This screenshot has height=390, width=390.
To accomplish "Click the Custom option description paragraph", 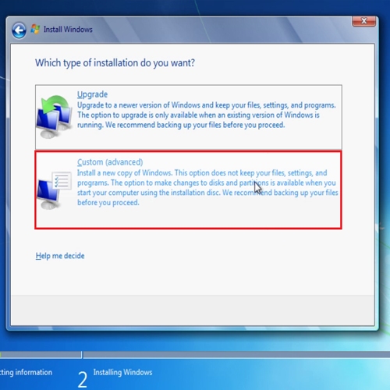I will click(207, 188).
